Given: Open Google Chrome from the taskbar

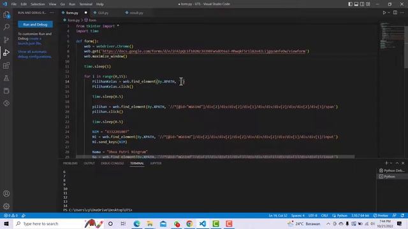Looking at the screenshot, I should tap(189, 223).
